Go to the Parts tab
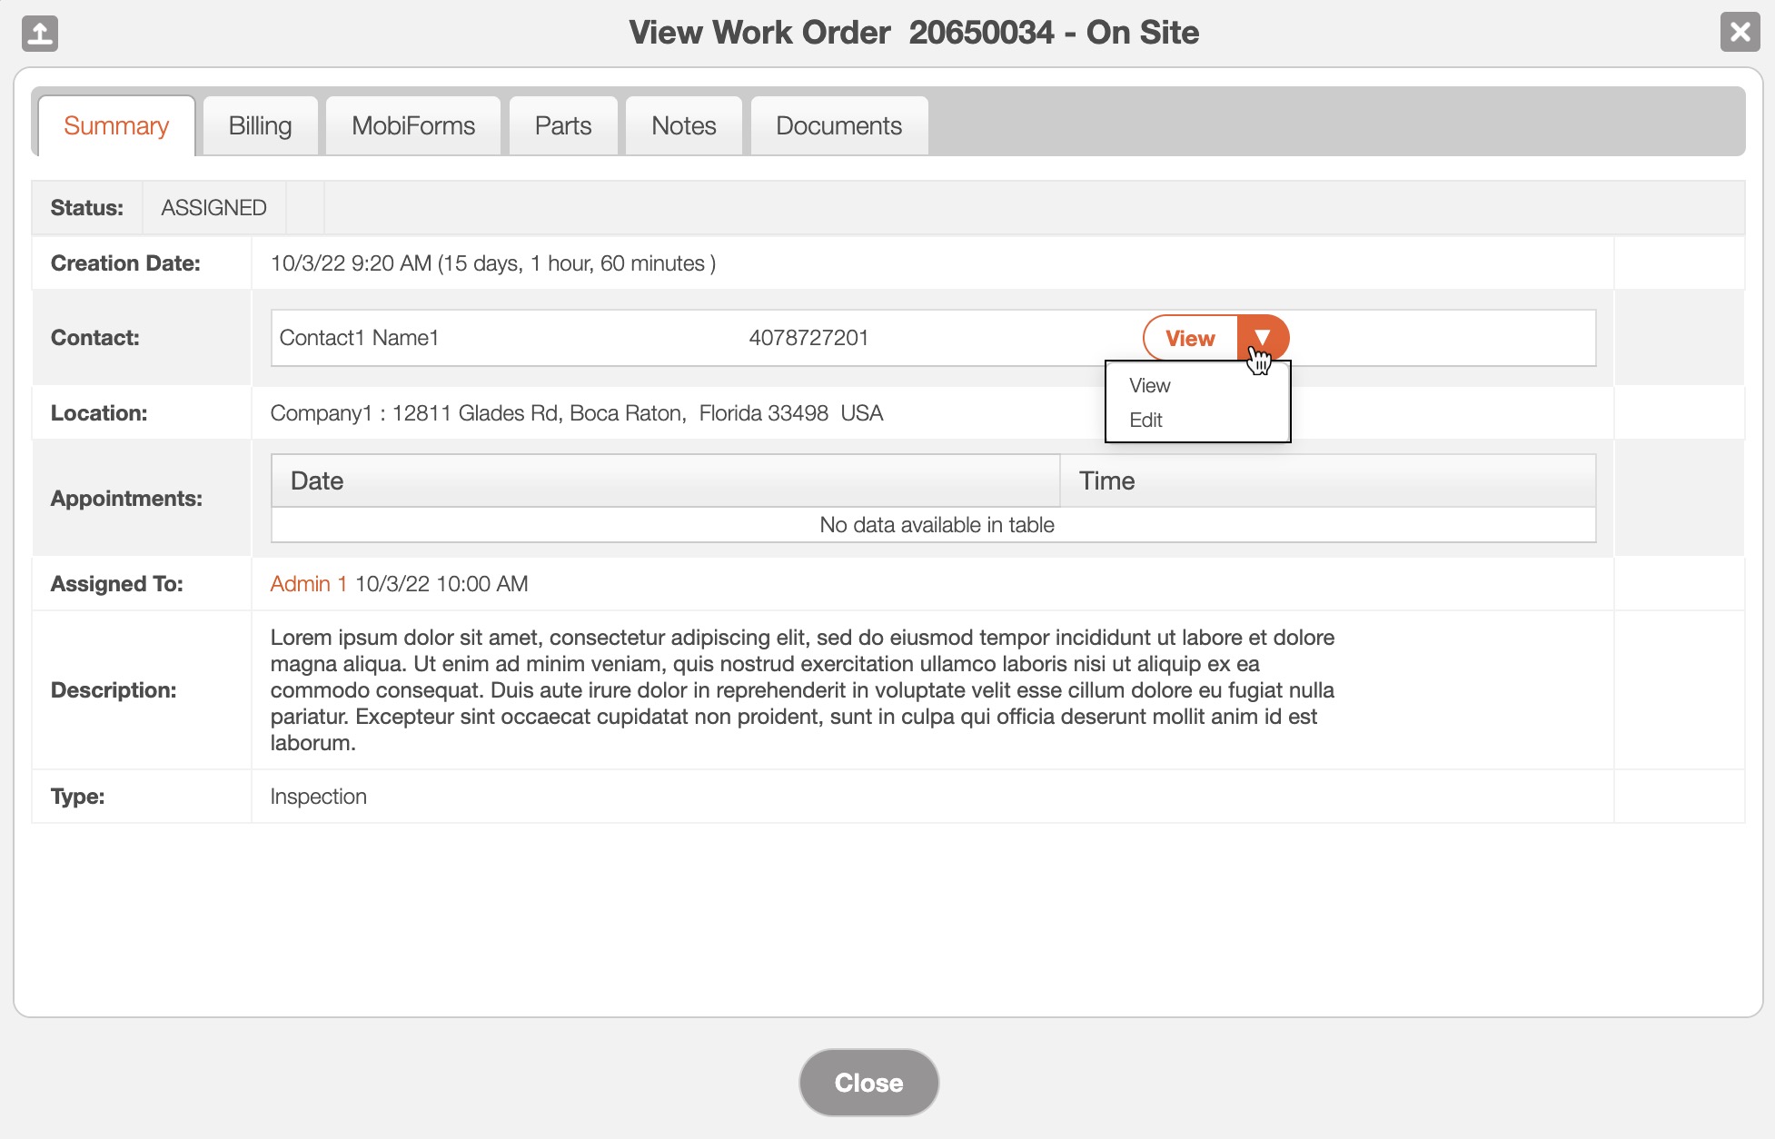1775x1139 pixels. click(562, 125)
